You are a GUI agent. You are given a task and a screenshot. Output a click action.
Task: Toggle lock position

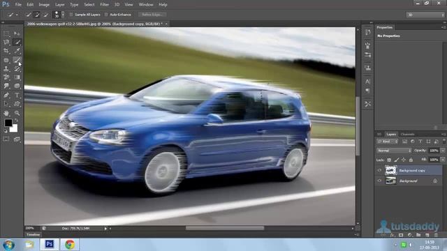tap(404, 160)
